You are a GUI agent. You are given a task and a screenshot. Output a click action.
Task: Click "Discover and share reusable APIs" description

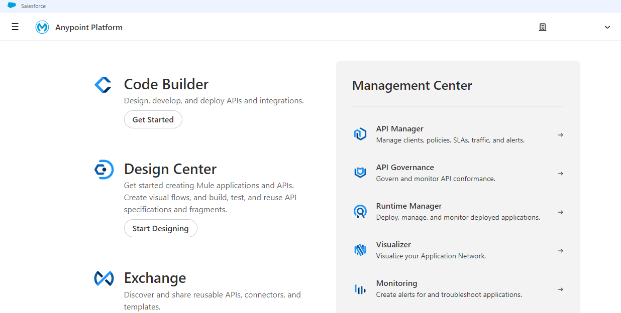coord(213,300)
